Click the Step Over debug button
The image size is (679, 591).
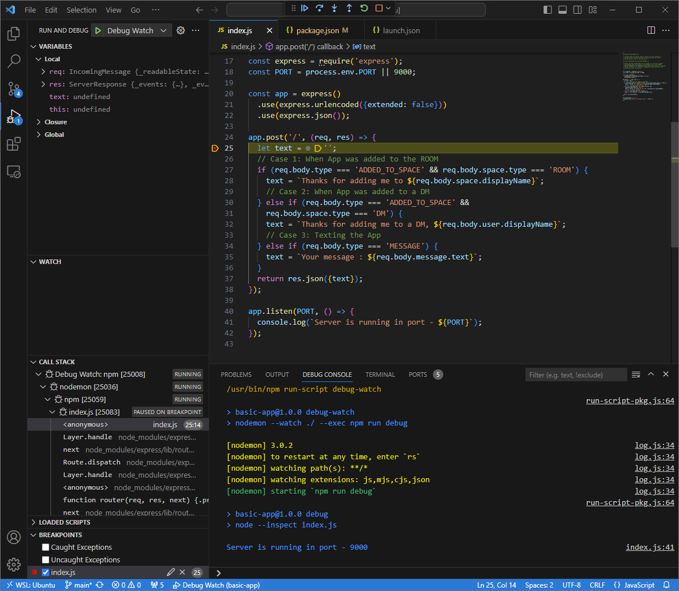coord(319,8)
